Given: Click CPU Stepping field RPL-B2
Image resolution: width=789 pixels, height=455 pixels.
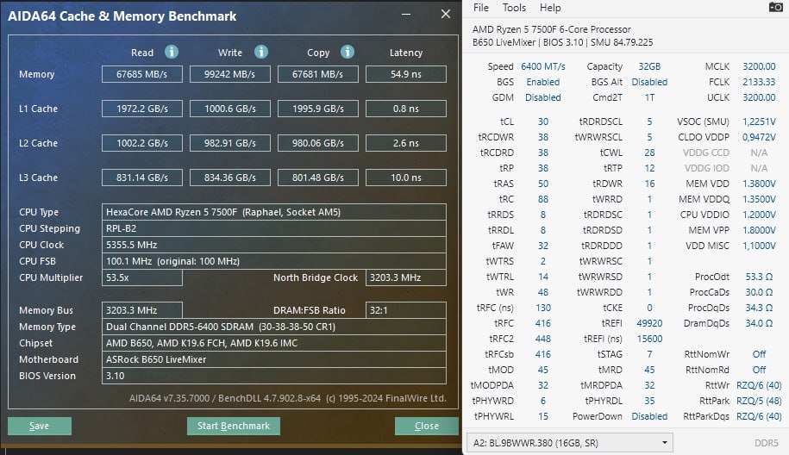Looking at the screenshot, I should (x=273, y=228).
